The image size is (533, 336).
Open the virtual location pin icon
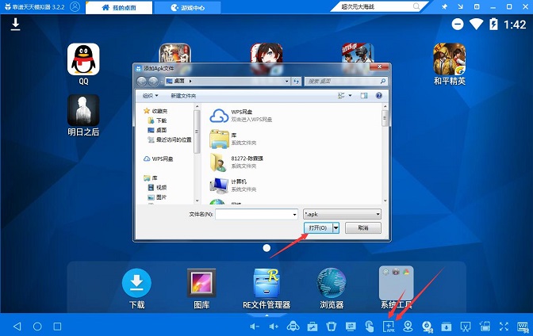408,326
